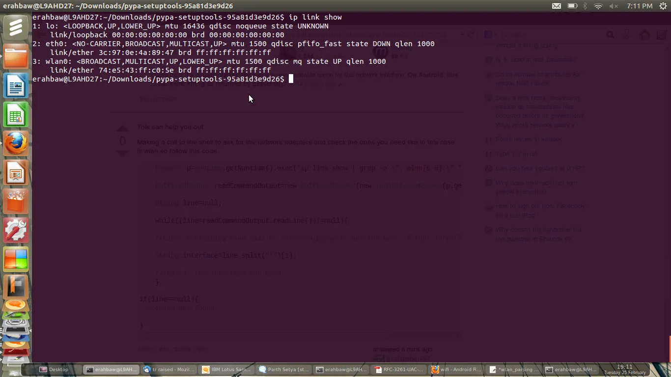Switch to 'wifi - Android Fi...' Firefox taskbar item
The width and height of the screenshot is (671, 377).
pyautogui.click(x=457, y=370)
